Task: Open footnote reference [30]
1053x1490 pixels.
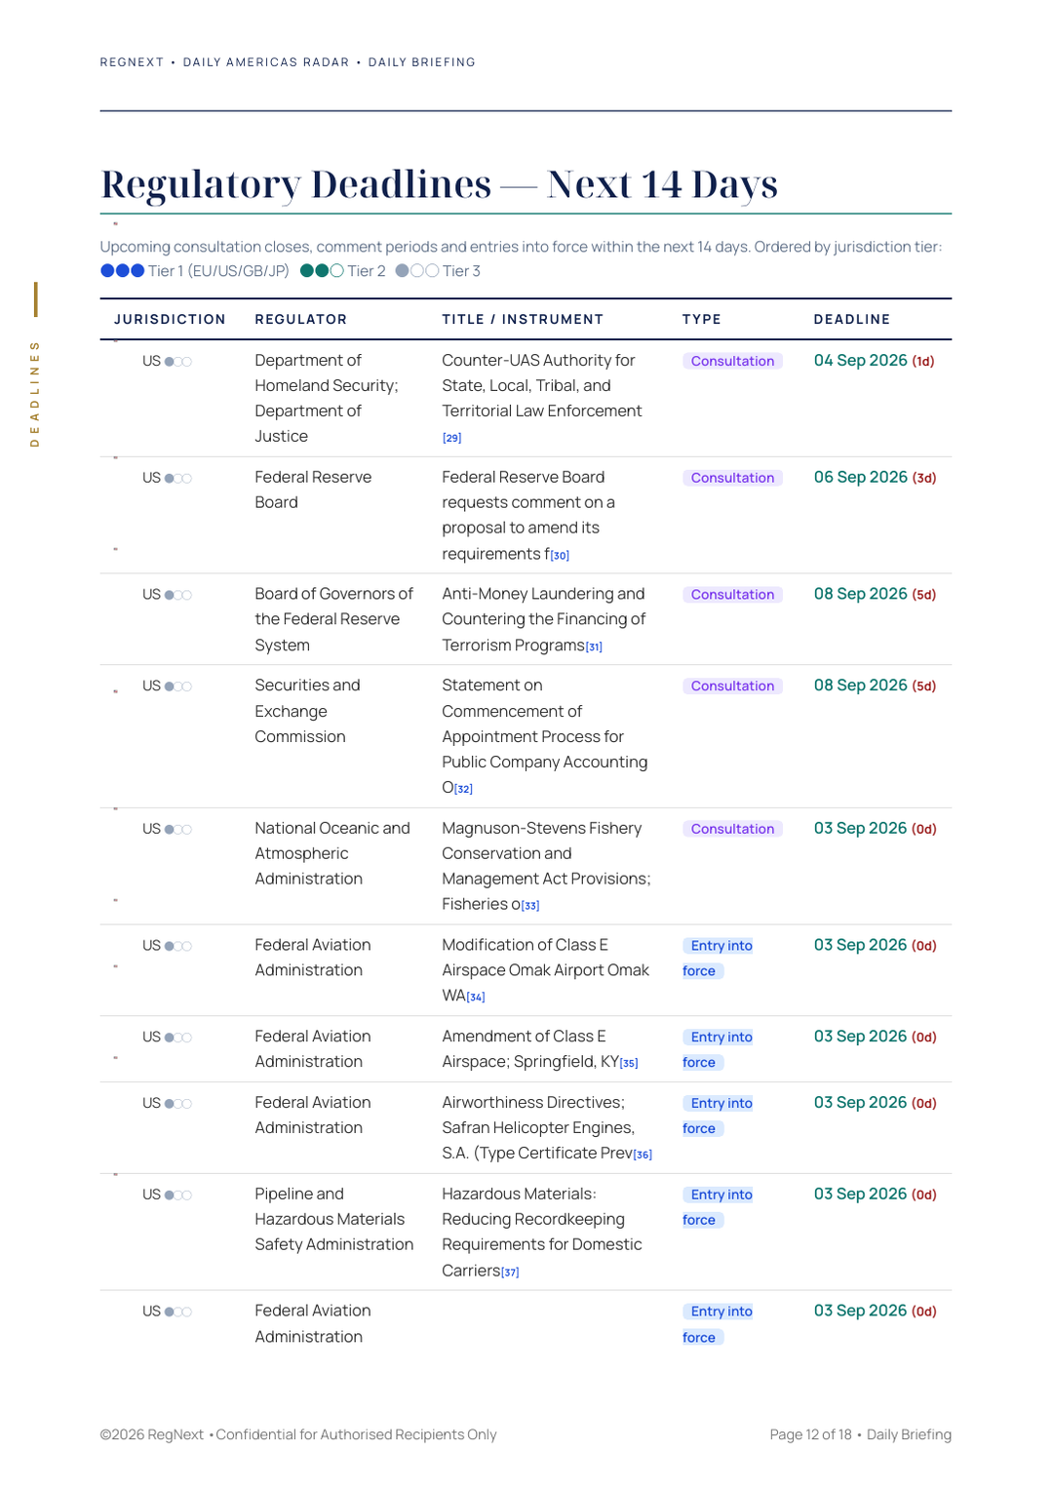Action: [560, 555]
